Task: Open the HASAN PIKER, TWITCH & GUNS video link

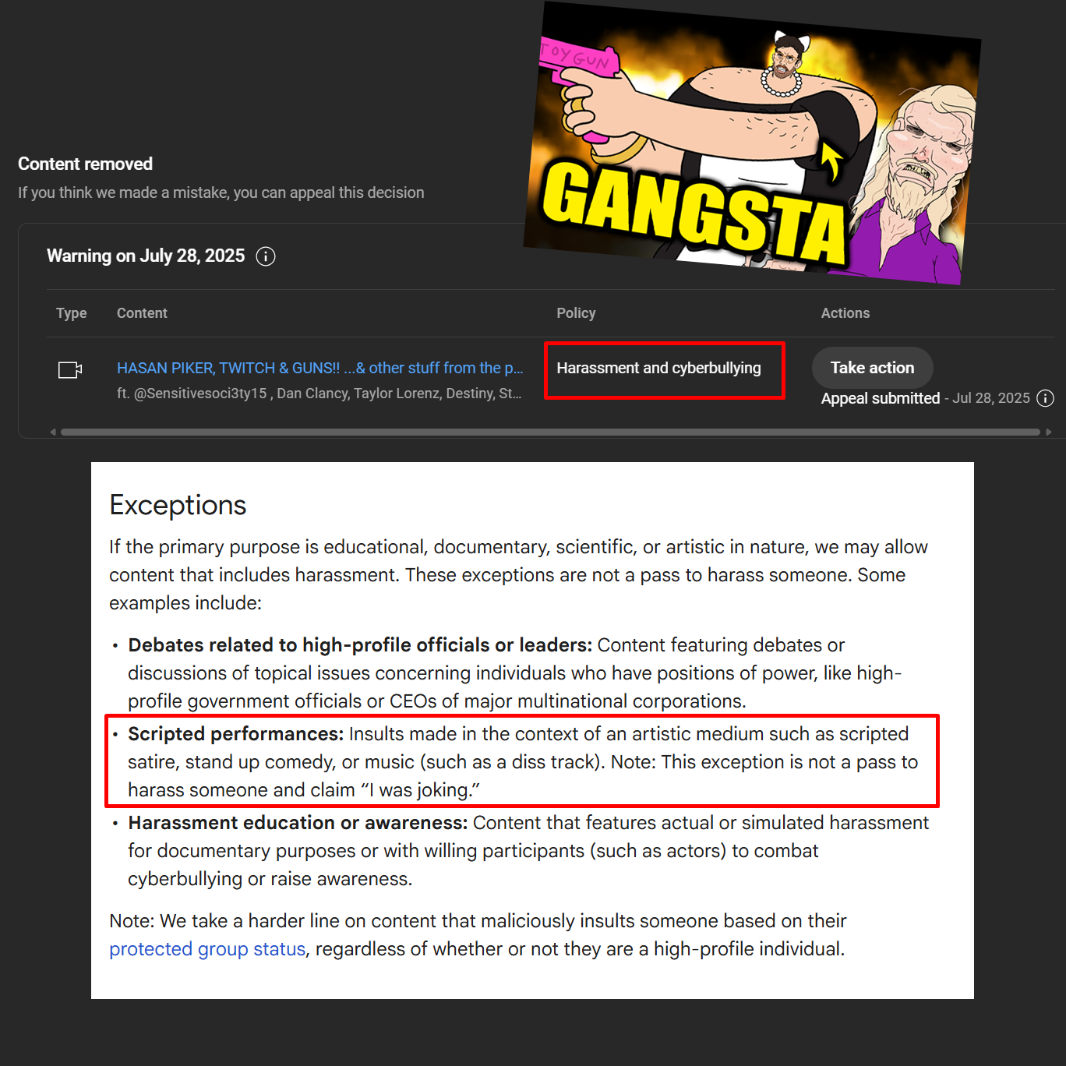Action: coord(319,368)
